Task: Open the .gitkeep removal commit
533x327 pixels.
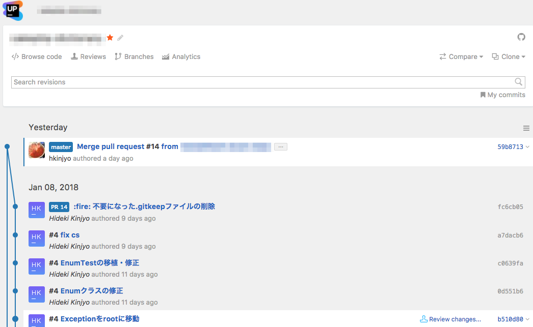Action: [144, 206]
